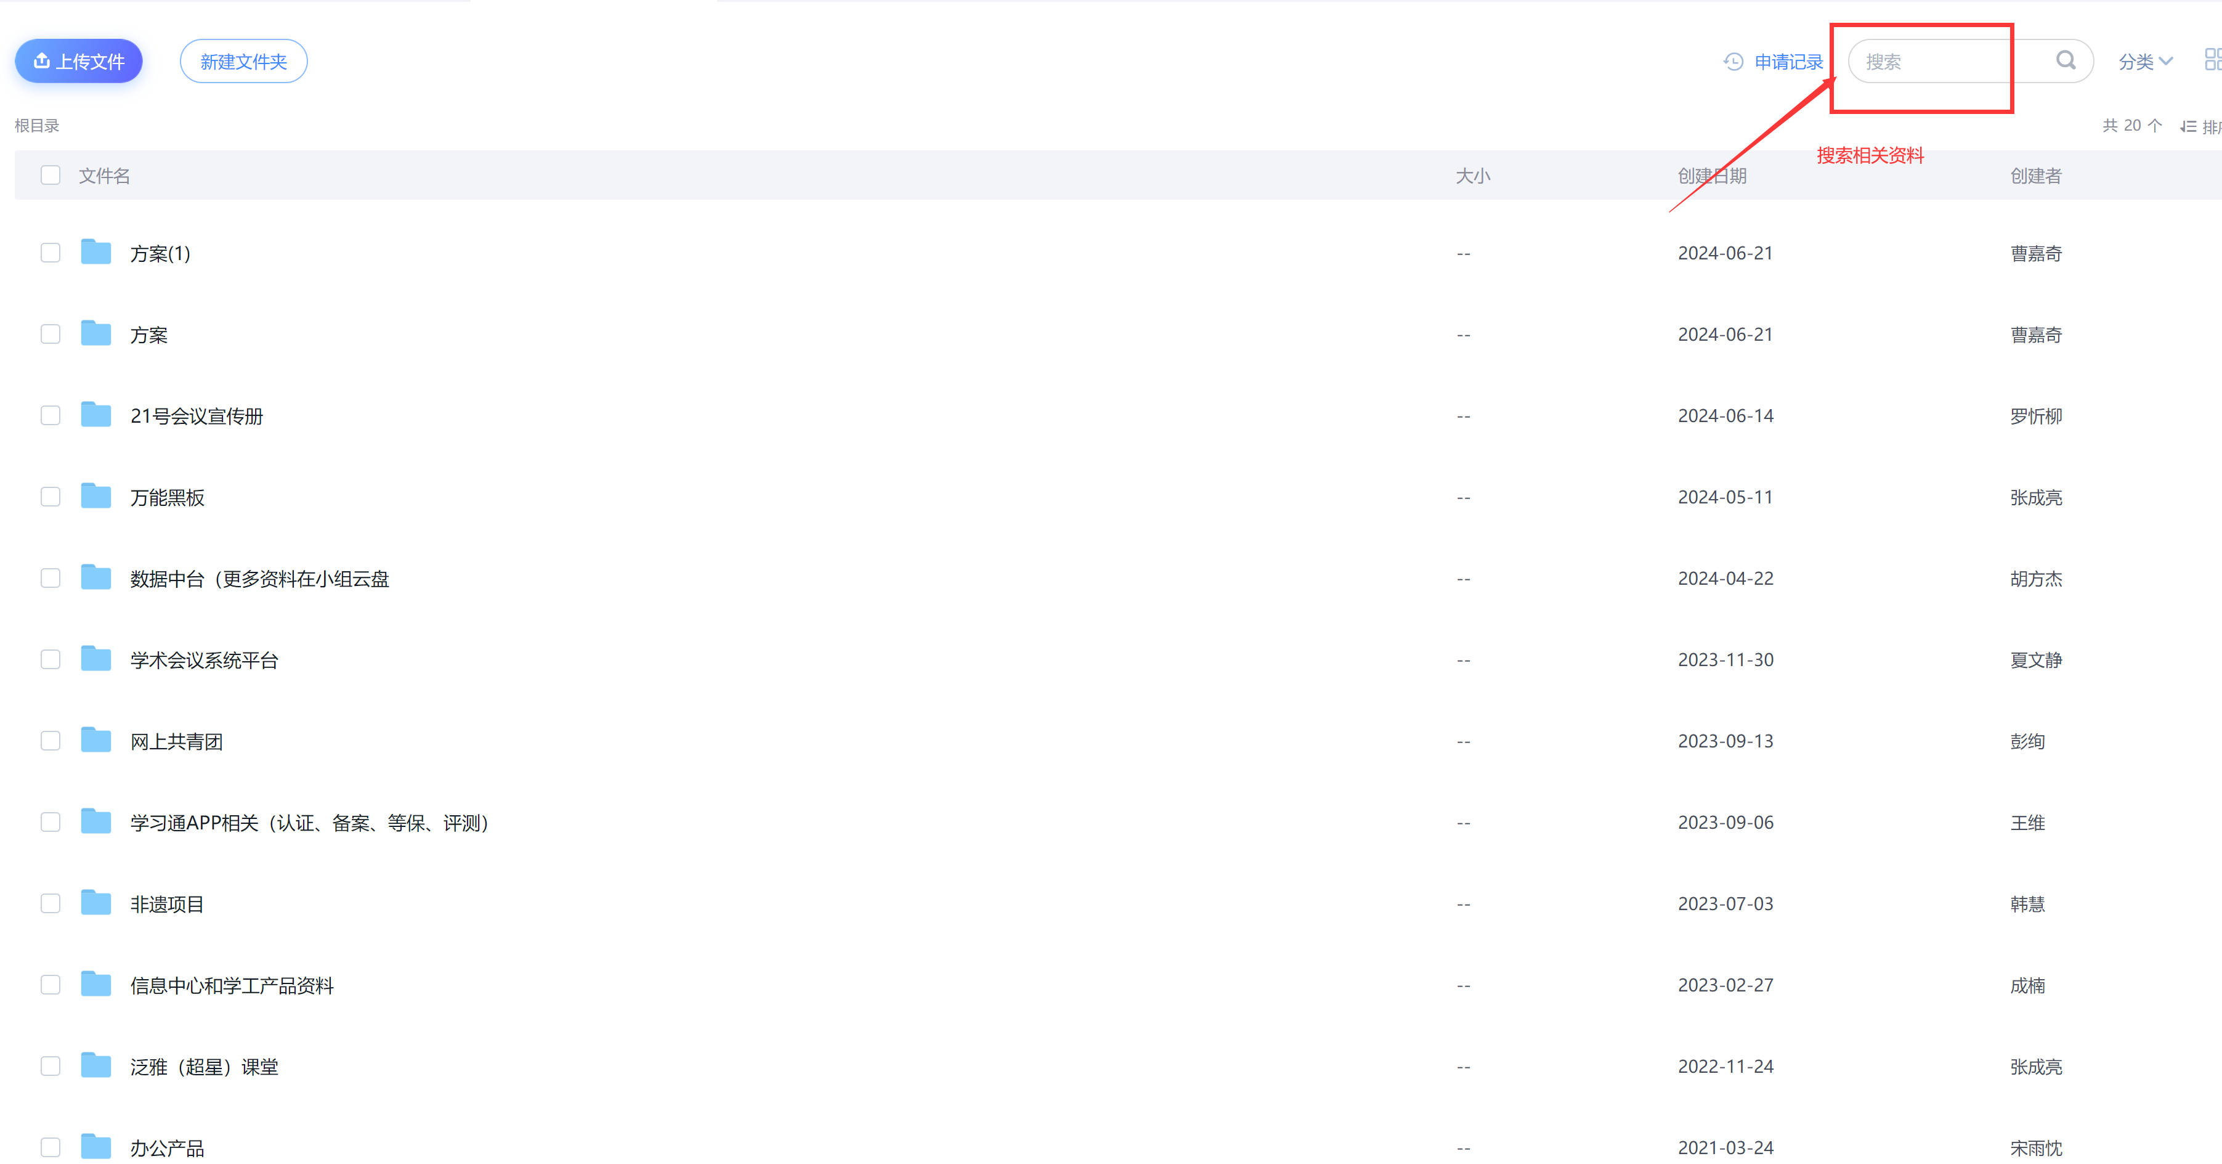
Task: Click the 申请记录 clock icon
Action: pos(1733,61)
